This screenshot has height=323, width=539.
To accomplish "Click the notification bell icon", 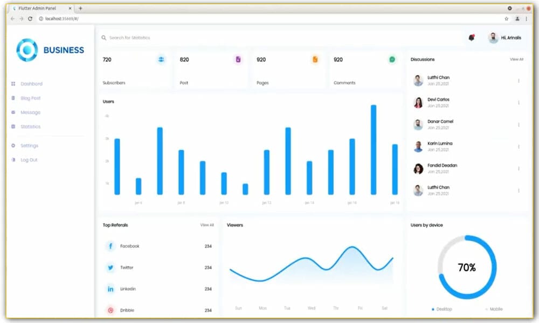I will [471, 37].
